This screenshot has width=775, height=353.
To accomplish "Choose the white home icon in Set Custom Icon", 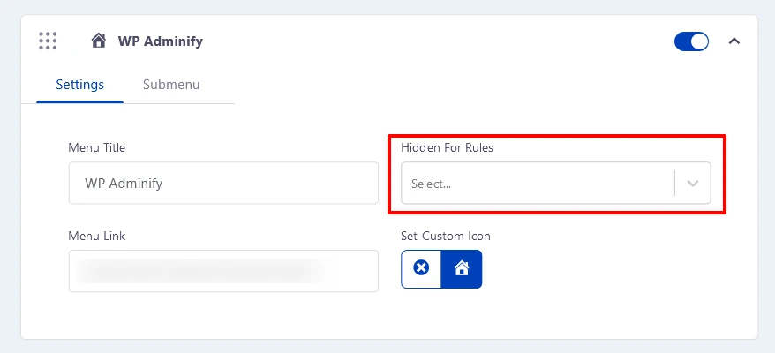I will (x=462, y=268).
